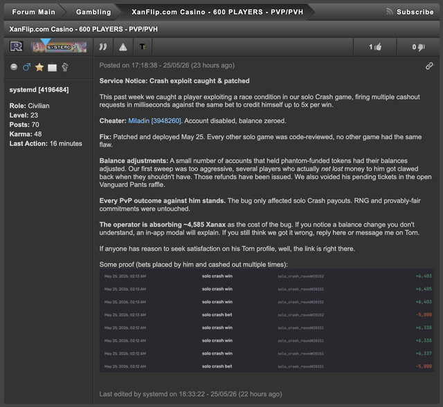The image size is (443, 407).
Task: Quote this post using quote icon
Action: coord(103,47)
